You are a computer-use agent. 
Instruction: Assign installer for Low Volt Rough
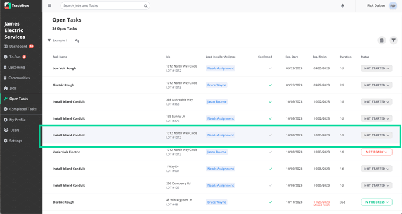pyautogui.click(x=220, y=68)
